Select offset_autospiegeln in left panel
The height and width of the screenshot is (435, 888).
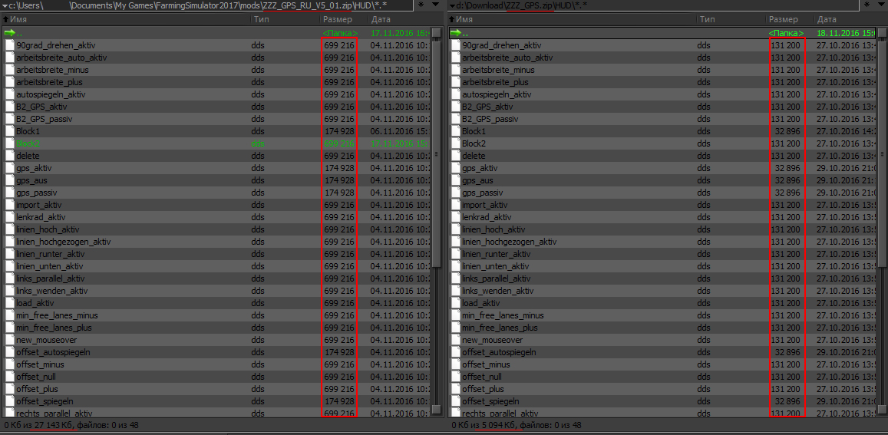pyautogui.click(x=53, y=352)
